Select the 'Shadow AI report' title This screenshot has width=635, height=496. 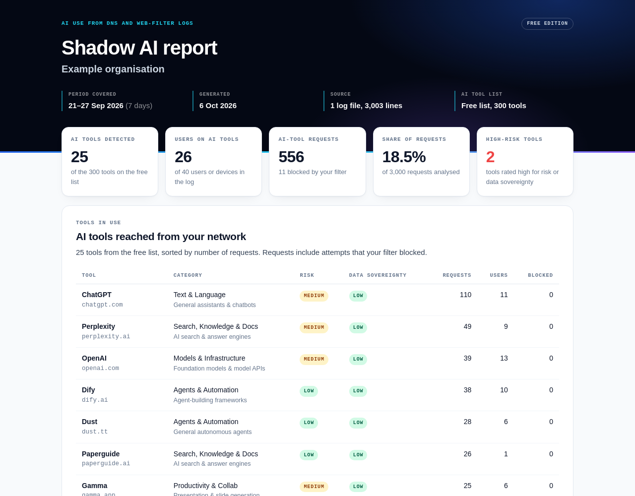139,48
